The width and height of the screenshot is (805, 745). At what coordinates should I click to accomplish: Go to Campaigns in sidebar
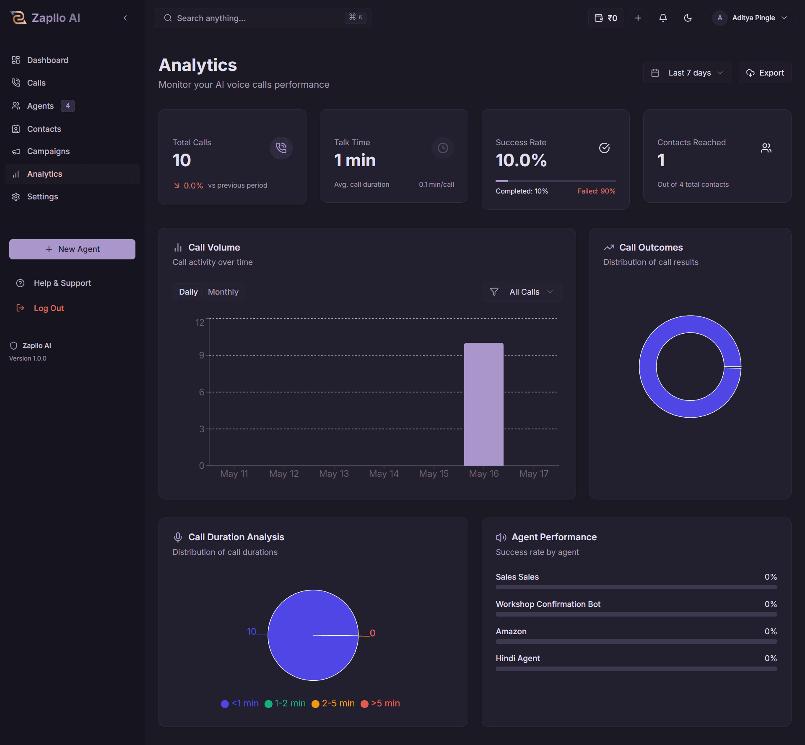click(x=48, y=151)
